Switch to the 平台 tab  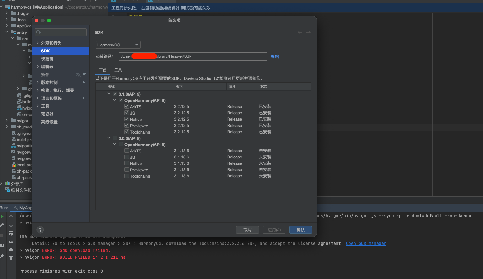coord(103,70)
